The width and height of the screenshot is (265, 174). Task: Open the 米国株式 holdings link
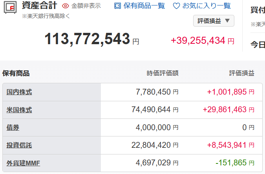pyautogui.click(x=19, y=110)
